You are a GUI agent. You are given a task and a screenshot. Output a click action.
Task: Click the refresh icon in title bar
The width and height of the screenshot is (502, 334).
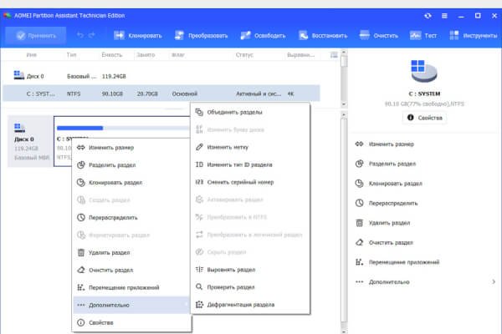tap(428, 16)
